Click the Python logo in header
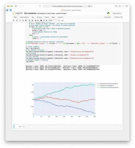This screenshot has height=148, width=135. click(108, 13)
